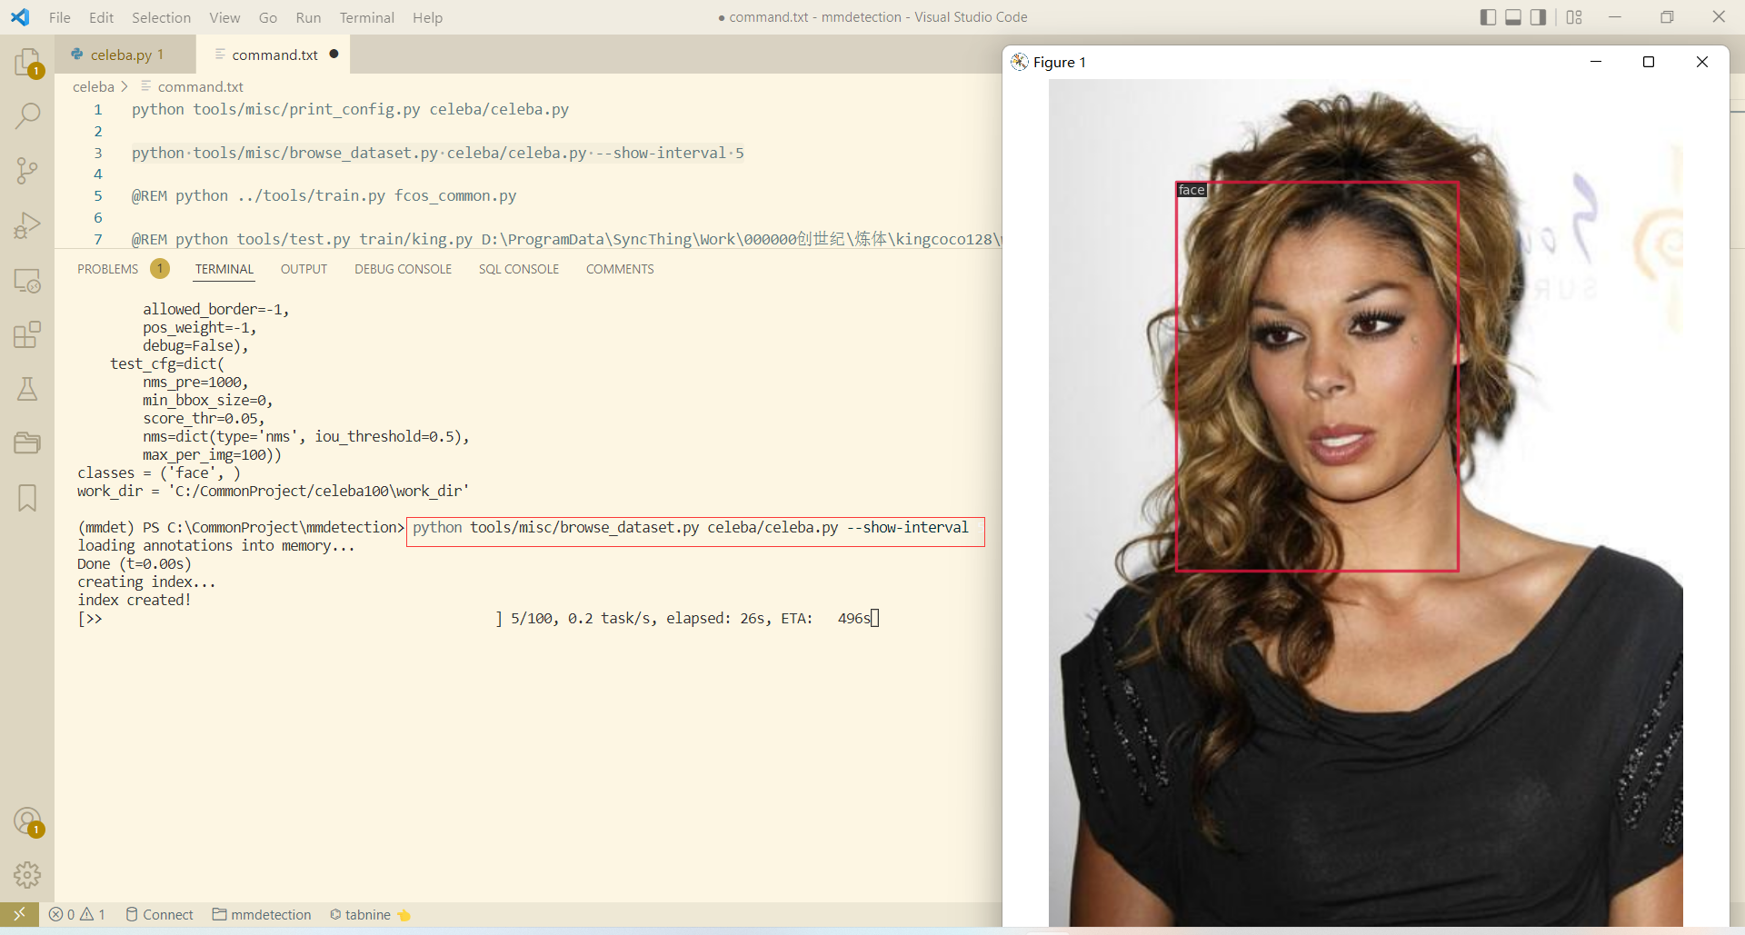This screenshot has width=1745, height=935.
Task: Click line number 3 in editor gutter
Action: [98, 153]
